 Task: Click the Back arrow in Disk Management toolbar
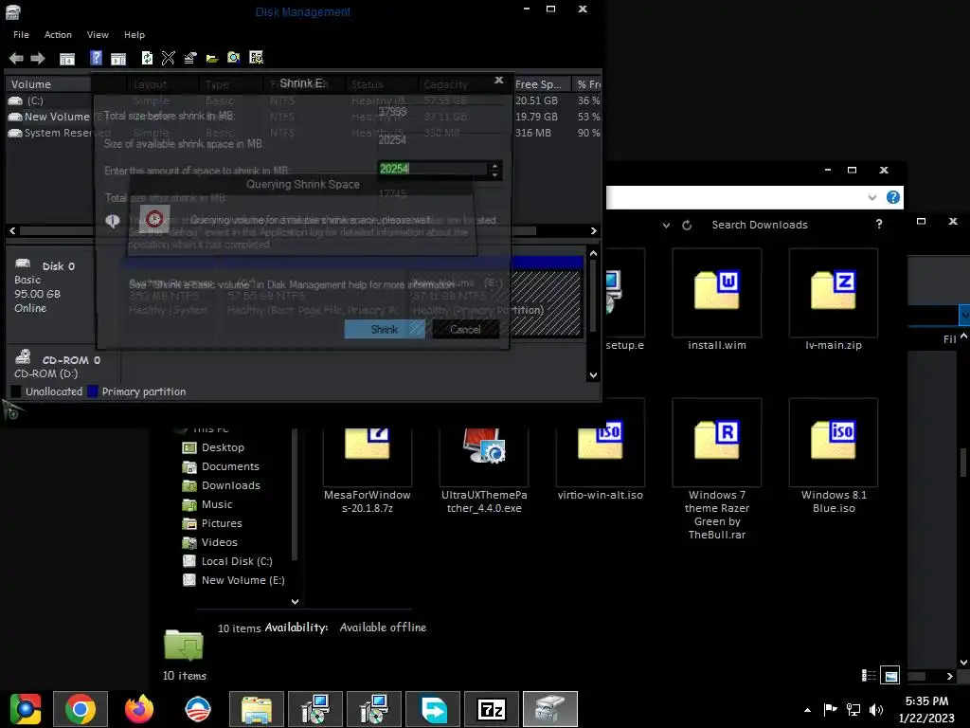[x=16, y=58]
